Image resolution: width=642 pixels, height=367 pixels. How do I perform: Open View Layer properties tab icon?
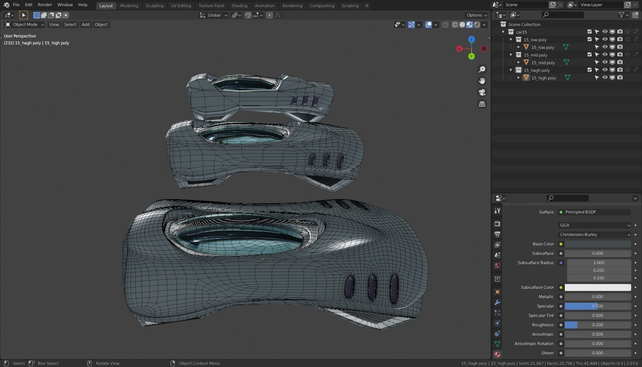click(x=497, y=245)
